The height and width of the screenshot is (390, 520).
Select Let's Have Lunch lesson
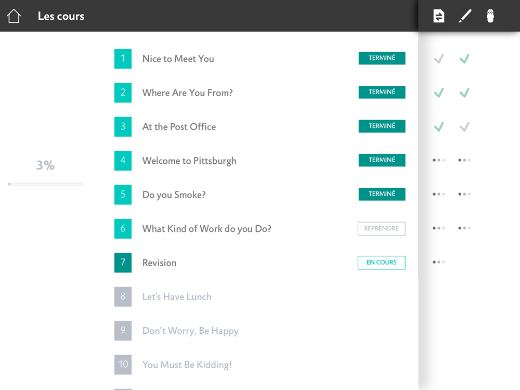point(177,297)
